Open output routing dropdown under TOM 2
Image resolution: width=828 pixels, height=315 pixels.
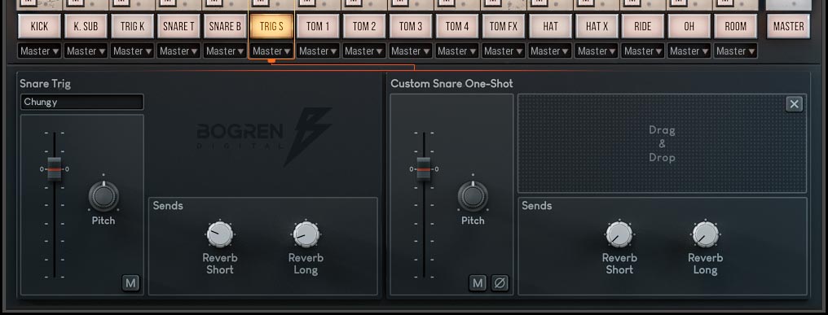pyautogui.click(x=365, y=51)
